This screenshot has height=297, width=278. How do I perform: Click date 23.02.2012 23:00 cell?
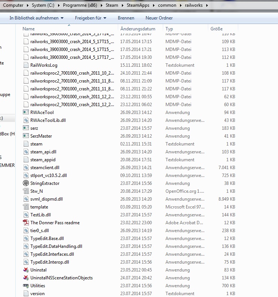136,223
